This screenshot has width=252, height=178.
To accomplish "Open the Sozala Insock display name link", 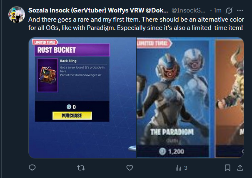I will (x=98, y=10).
